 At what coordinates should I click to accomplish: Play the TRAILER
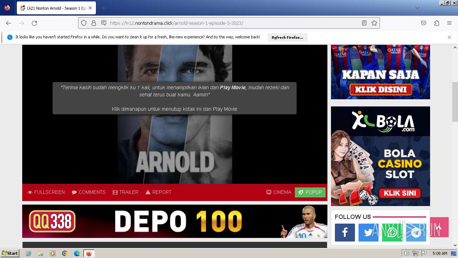point(125,192)
